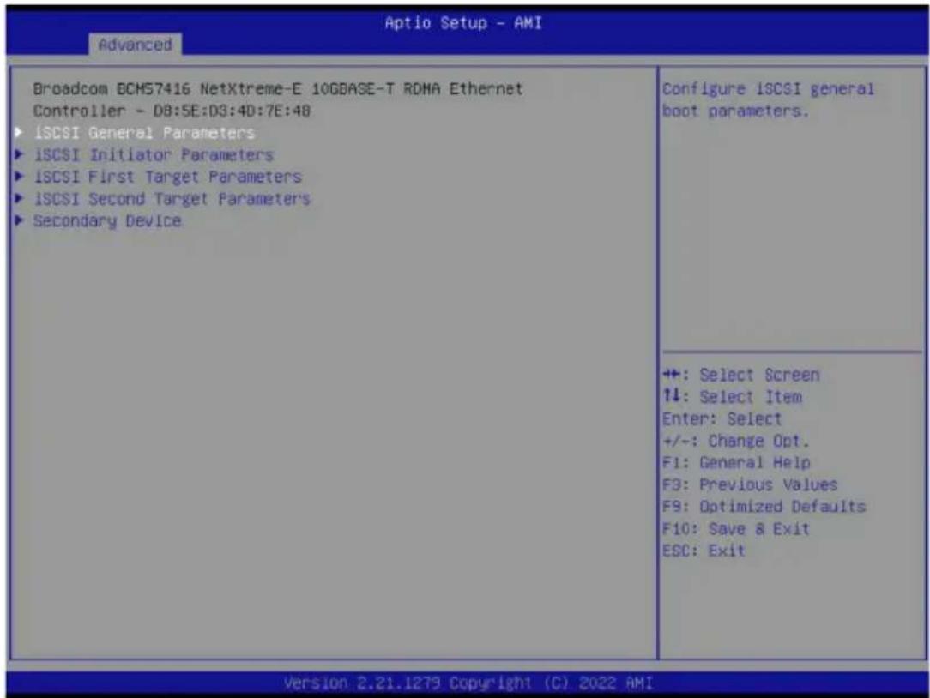Click the 'Configure iSCSI general' help text
The width and height of the screenshot is (930, 698).
[768, 89]
